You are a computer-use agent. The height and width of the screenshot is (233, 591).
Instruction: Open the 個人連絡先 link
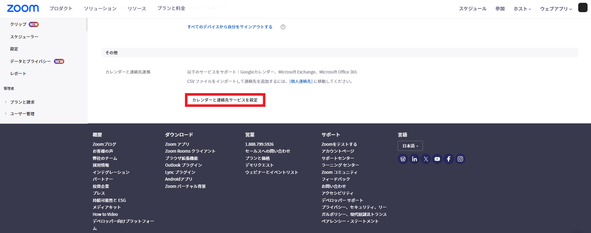[x=301, y=81]
